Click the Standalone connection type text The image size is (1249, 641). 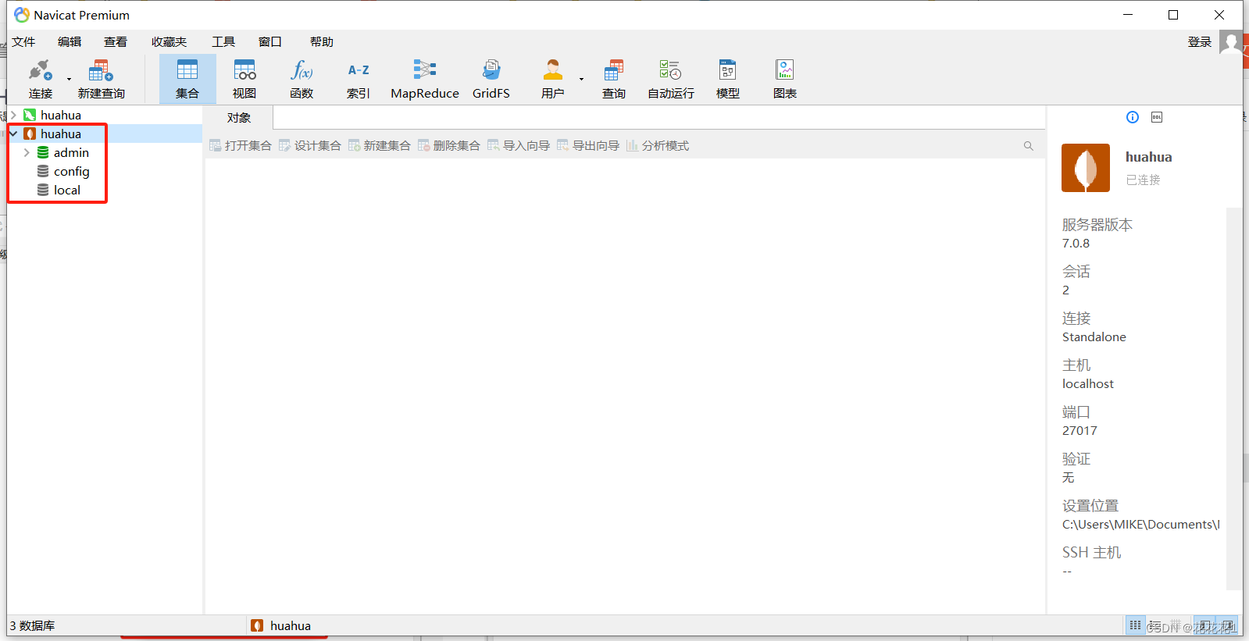pyautogui.click(x=1094, y=337)
